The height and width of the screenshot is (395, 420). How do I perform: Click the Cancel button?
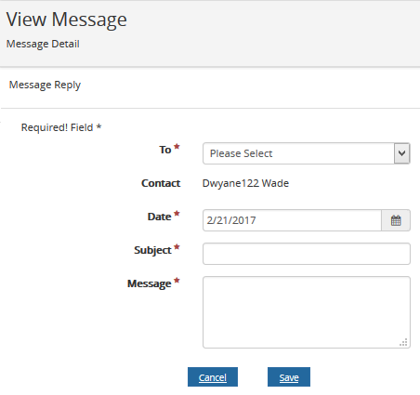click(213, 377)
